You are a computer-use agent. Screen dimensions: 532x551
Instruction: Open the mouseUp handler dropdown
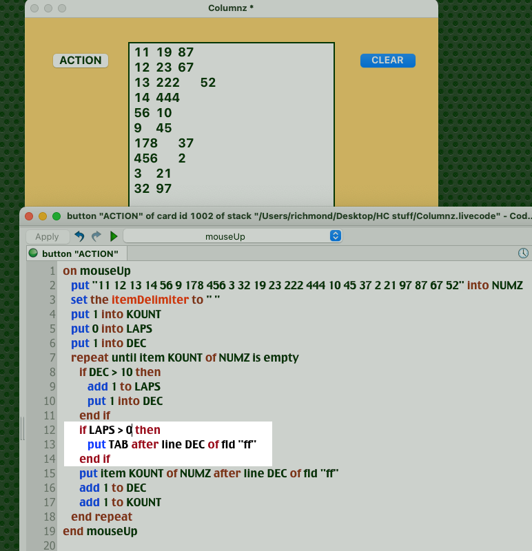[232, 236]
